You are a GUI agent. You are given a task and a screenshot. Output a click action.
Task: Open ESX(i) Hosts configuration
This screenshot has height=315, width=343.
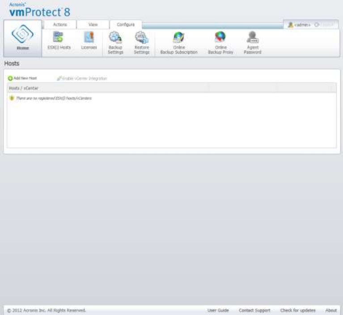[x=59, y=41]
